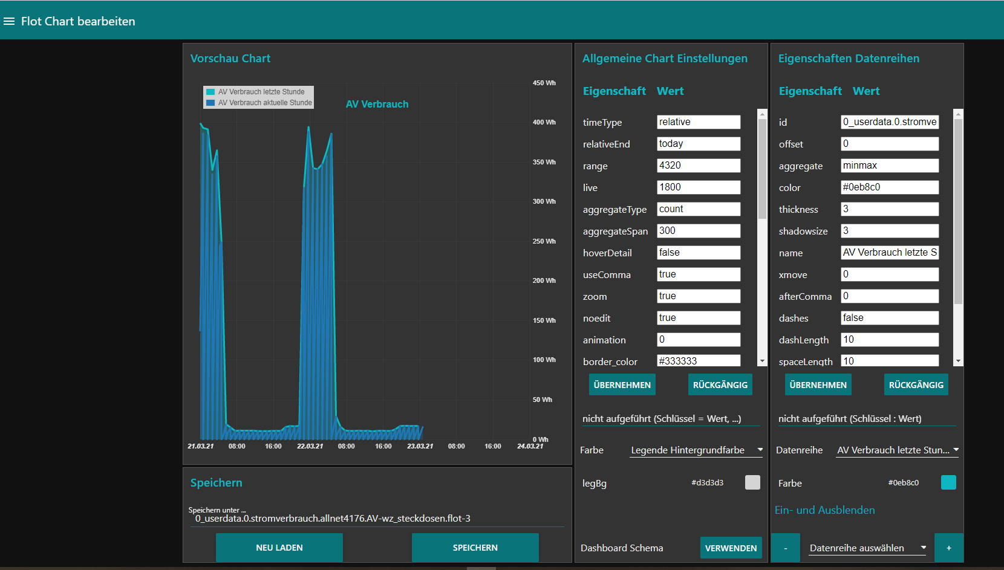Open the Legende Hintergrundfarbe color dropdown
This screenshot has width=1004, height=570.
tap(696, 450)
